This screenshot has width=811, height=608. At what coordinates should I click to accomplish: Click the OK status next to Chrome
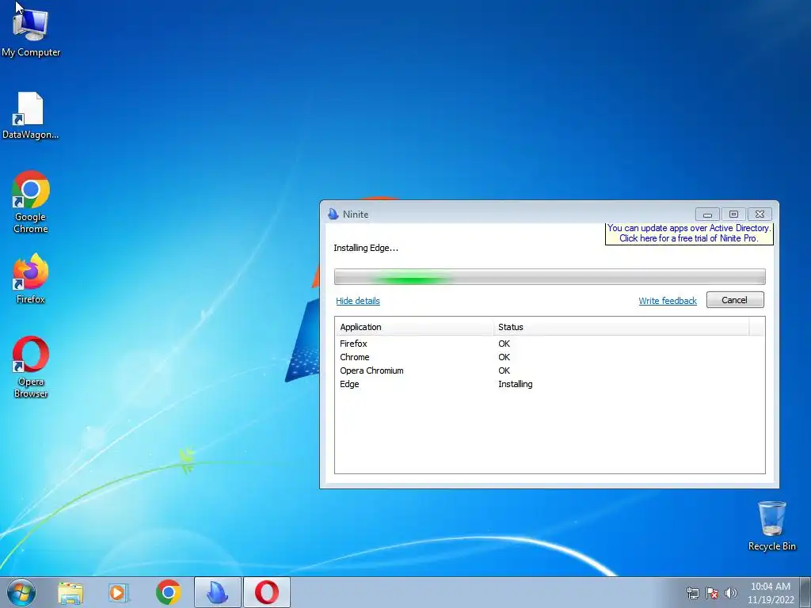tap(504, 357)
